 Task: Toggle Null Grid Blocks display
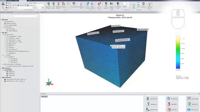click(x=58, y=5)
